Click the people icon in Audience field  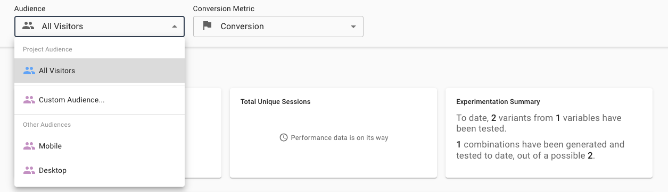[x=29, y=26]
